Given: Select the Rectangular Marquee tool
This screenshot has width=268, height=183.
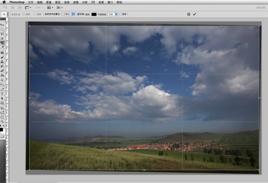Looking at the screenshot, I should 2,29.
